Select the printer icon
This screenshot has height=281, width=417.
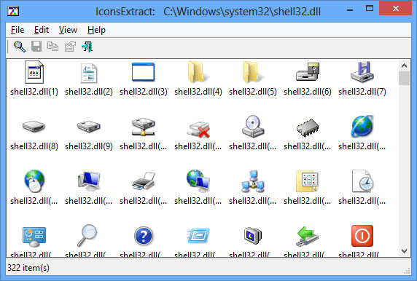pyautogui.click(x=144, y=181)
